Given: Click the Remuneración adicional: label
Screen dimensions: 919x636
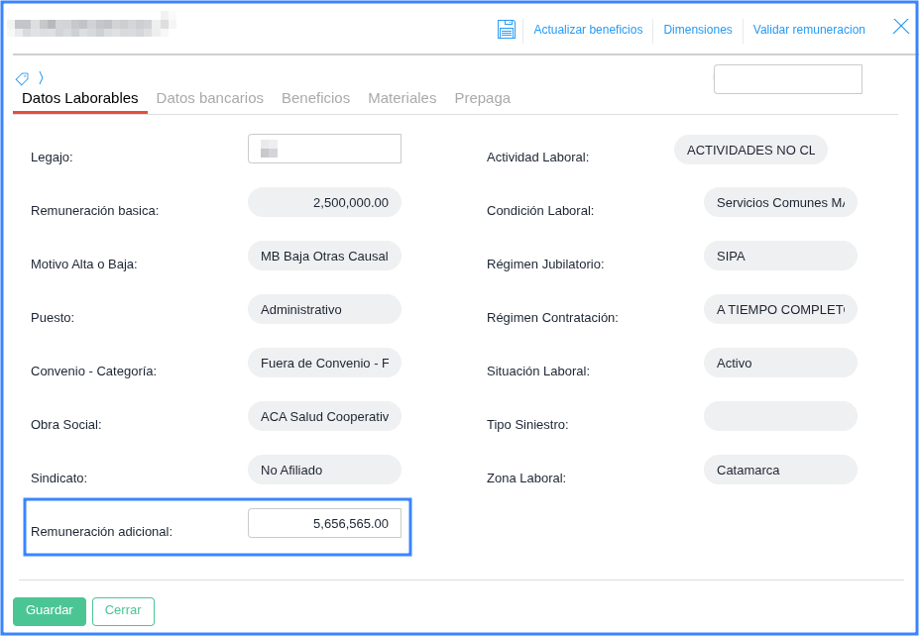Looking at the screenshot, I should click(101, 532).
